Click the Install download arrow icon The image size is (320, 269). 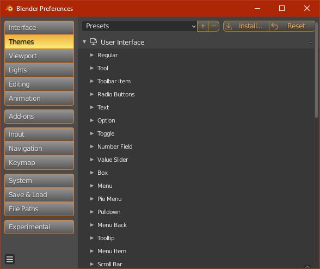(229, 26)
